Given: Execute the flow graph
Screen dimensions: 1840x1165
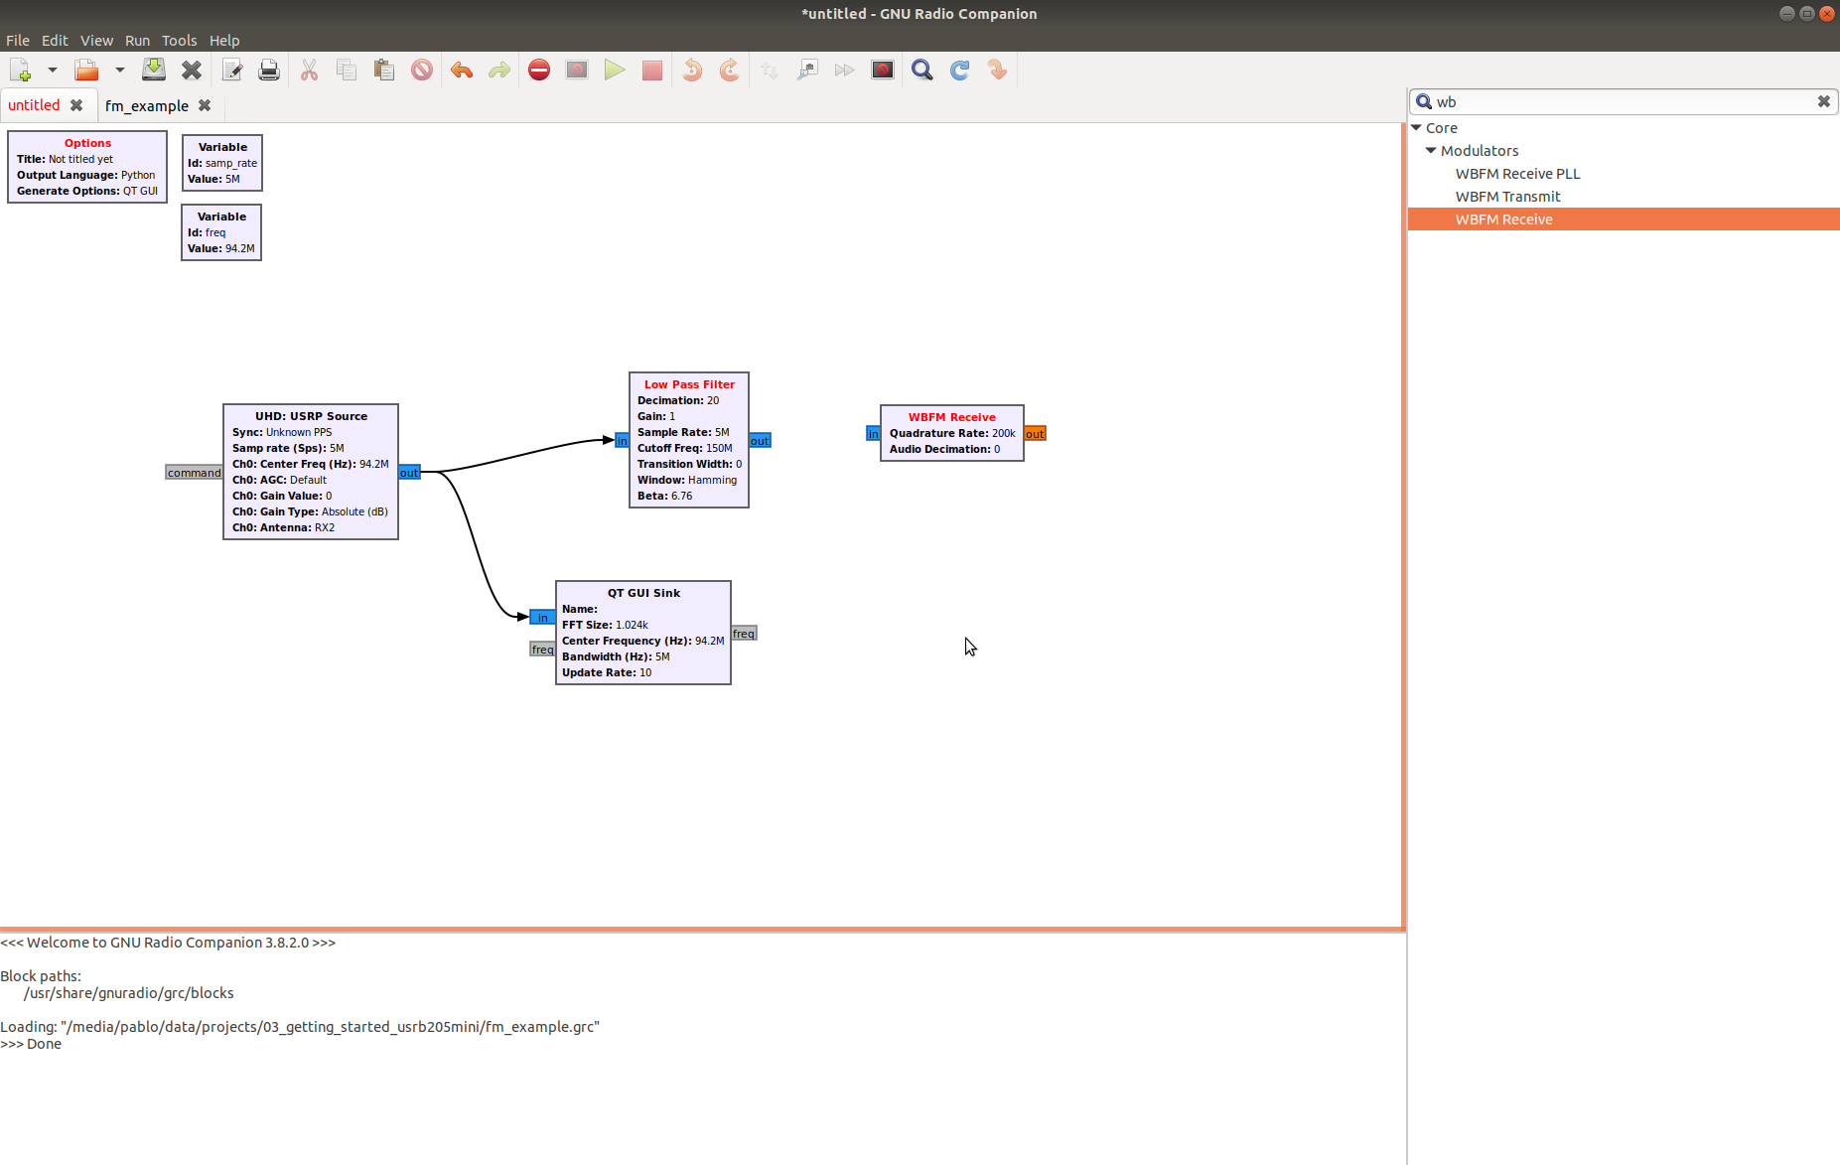Looking at the screenshot, I should 615,71.
